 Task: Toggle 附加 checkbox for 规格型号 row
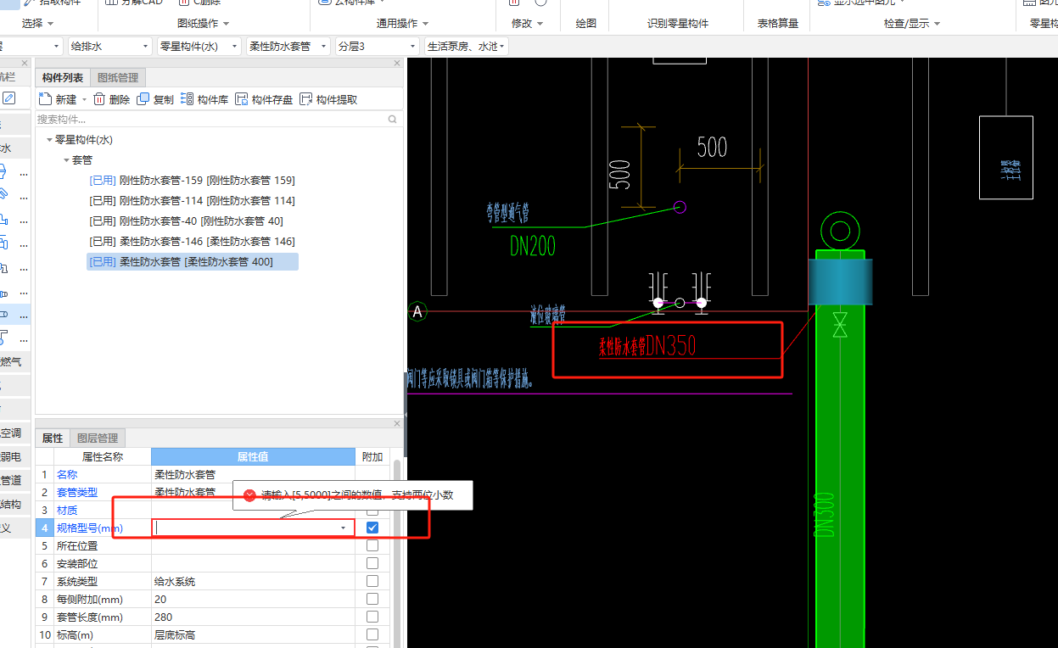point(372,528)
